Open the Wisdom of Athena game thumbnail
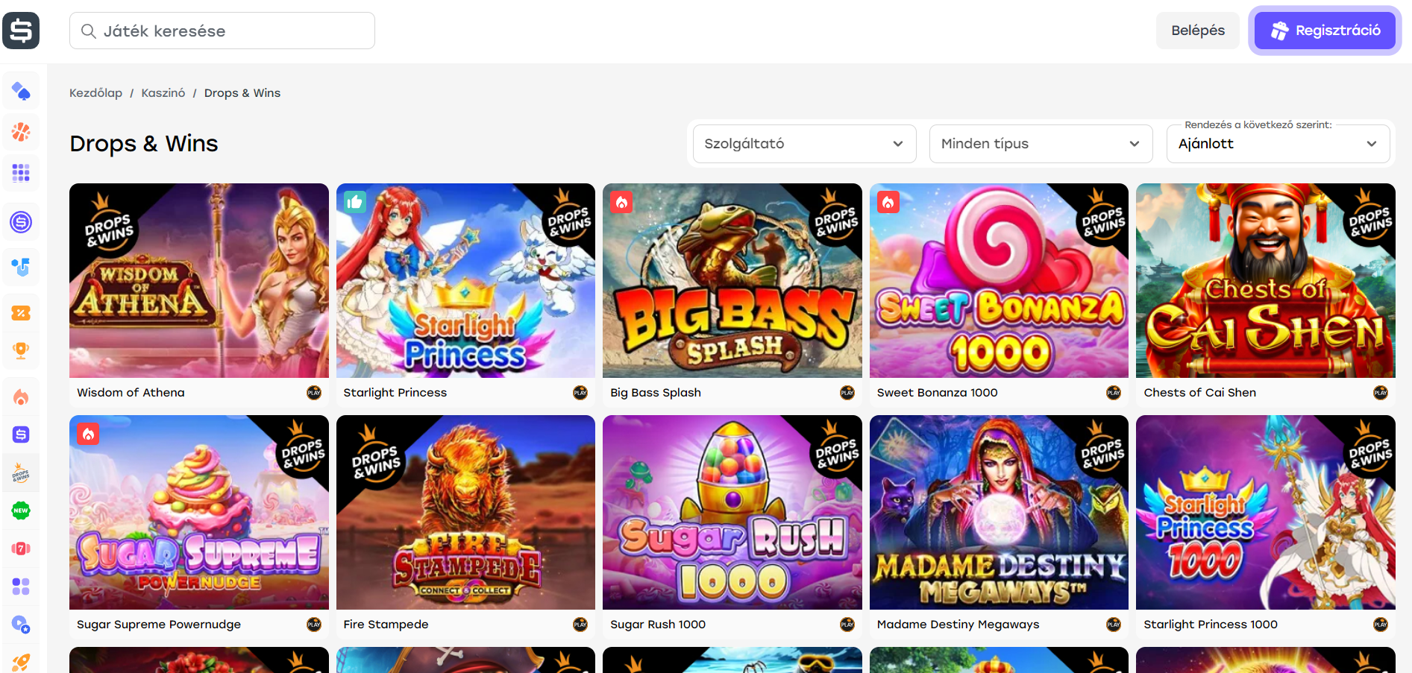The width and height of the screenshot is (1412, 673). [x=199, y=281]
